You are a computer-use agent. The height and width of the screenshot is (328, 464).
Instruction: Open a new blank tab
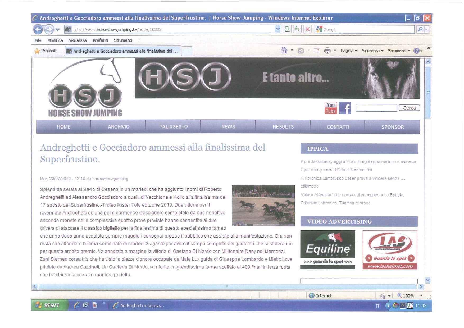[x=187, y=51]
